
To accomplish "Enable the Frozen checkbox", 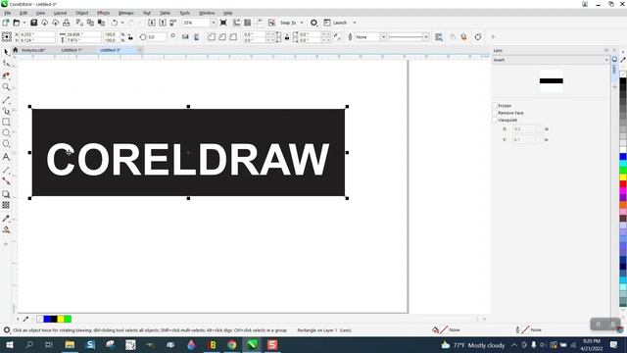I will click(x=495, y=106).
